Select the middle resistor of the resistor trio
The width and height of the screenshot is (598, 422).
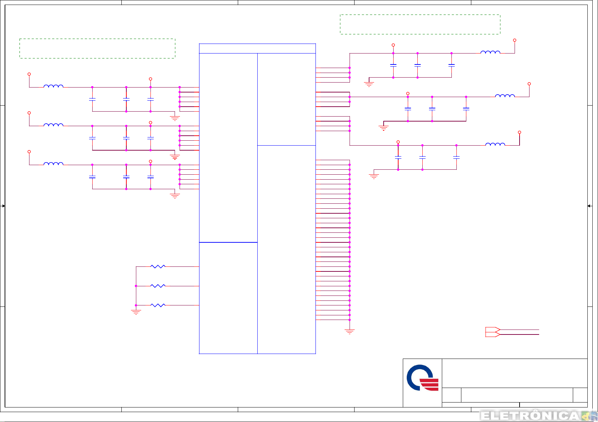158,286
